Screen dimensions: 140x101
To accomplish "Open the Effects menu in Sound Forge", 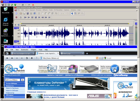I will point(45,10).
